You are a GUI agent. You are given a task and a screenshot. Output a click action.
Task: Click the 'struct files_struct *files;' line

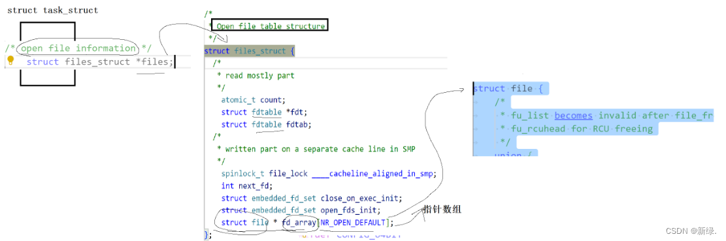(99, 62)
